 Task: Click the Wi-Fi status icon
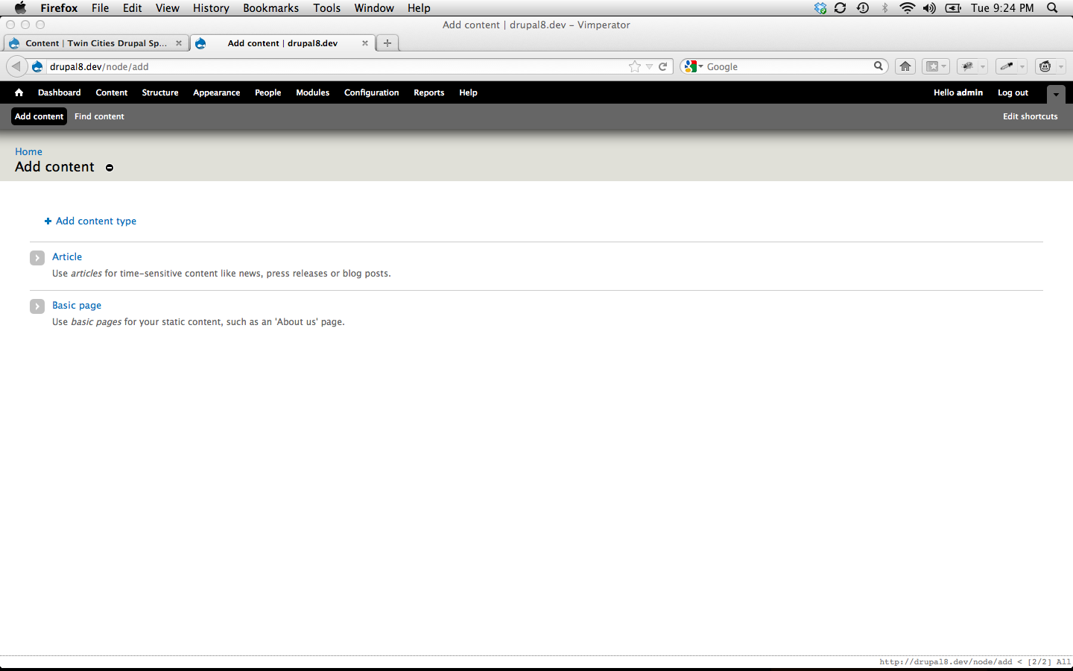click(x=907, y=8)
